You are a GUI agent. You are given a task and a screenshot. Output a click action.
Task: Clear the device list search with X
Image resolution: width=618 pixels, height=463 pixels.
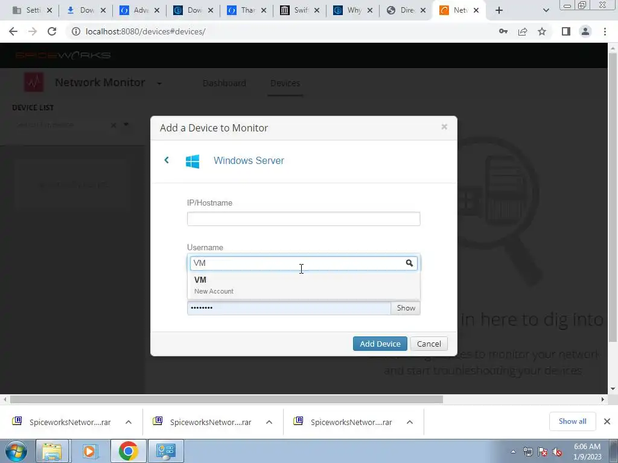(113, 125)
